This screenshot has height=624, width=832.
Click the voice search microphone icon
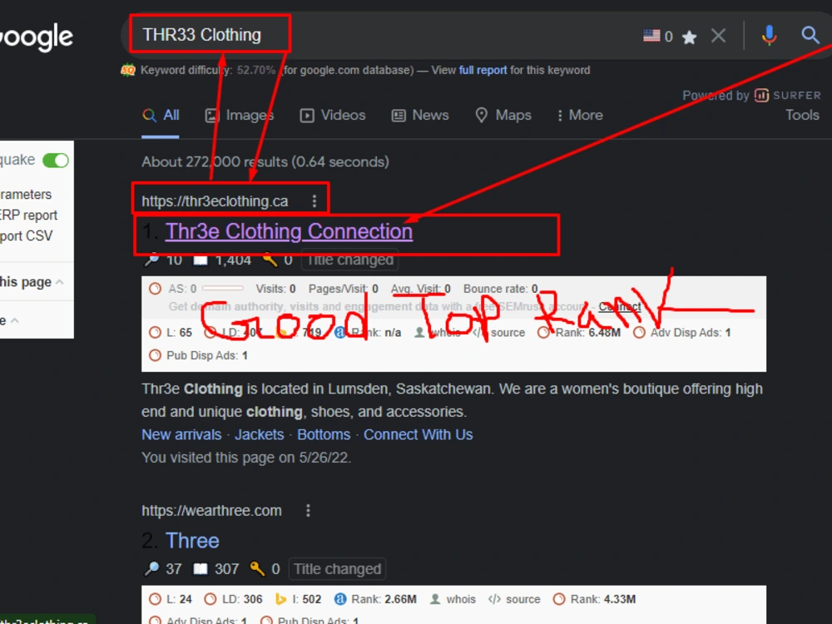pos(769,36)
